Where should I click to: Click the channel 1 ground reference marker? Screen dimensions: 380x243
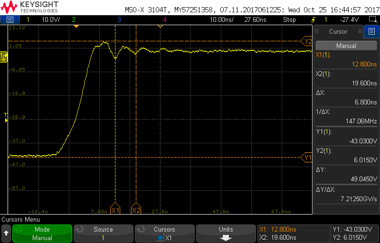pos(4,56)
